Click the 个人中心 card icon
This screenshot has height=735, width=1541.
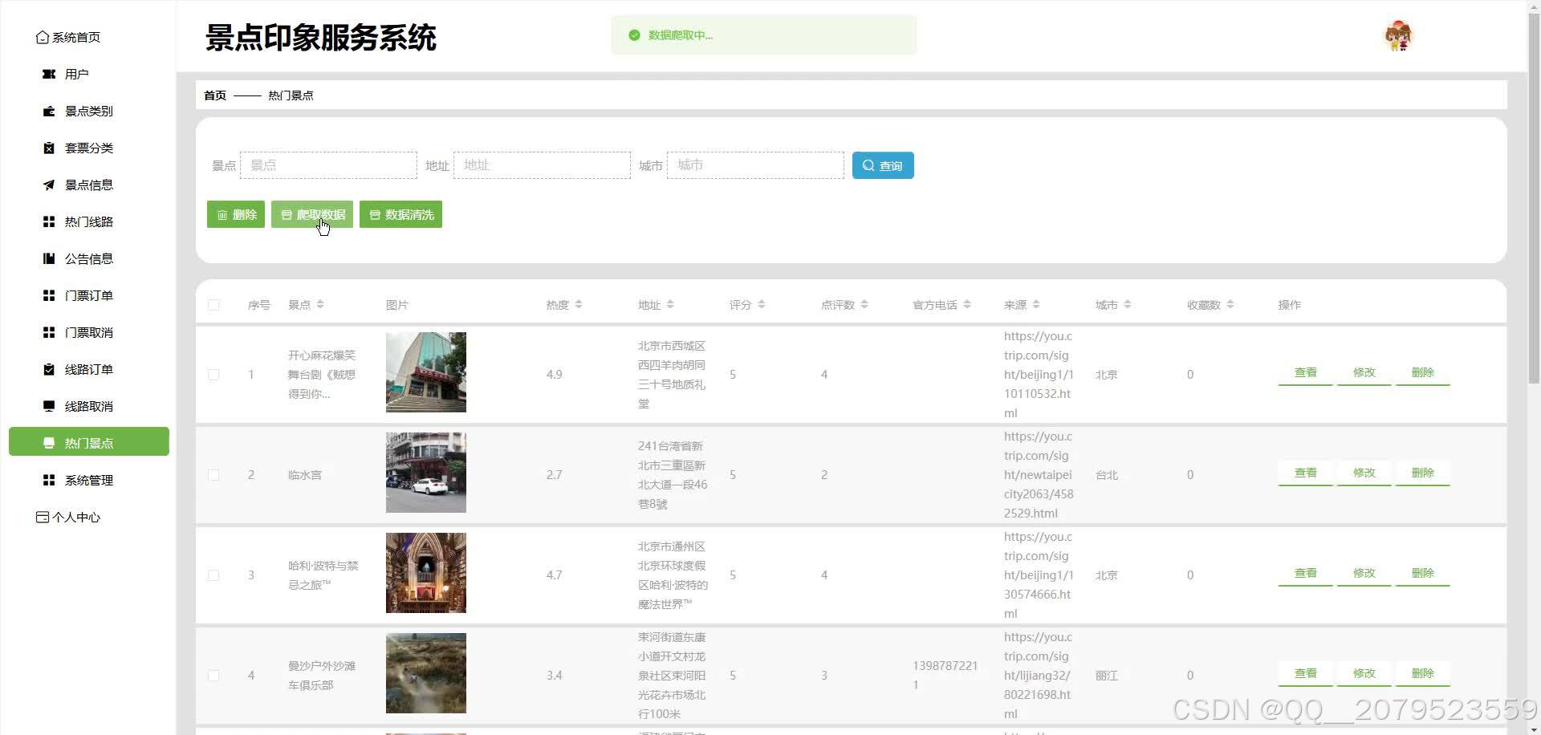point(43,518)
